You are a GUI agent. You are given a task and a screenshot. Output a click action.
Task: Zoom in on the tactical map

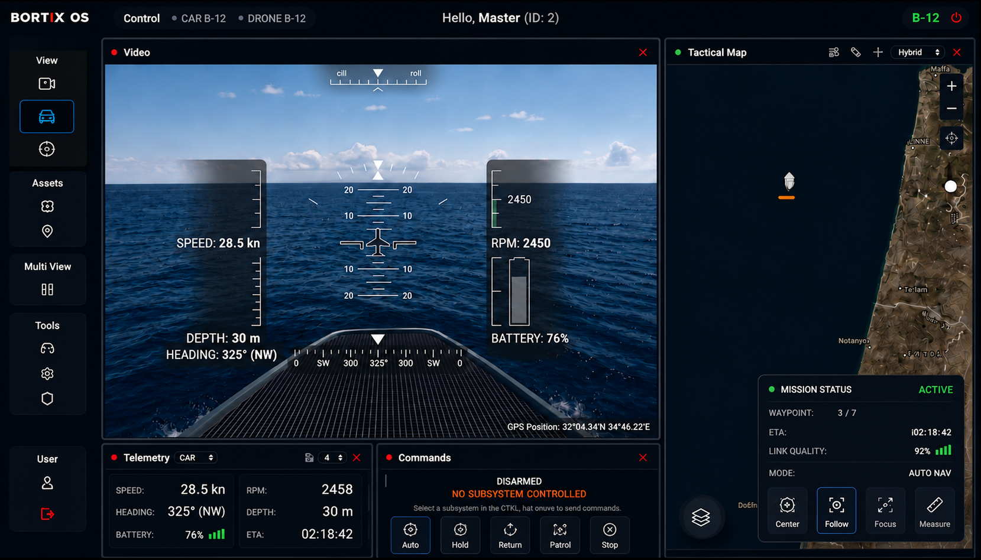(951, 86)
